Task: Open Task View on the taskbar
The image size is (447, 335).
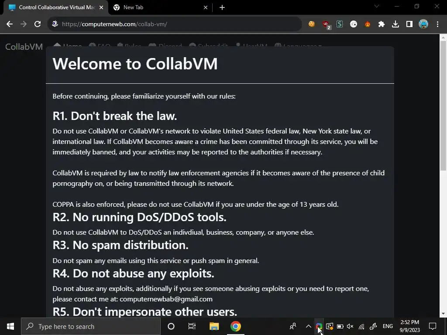Action: [x=192, y=326]
